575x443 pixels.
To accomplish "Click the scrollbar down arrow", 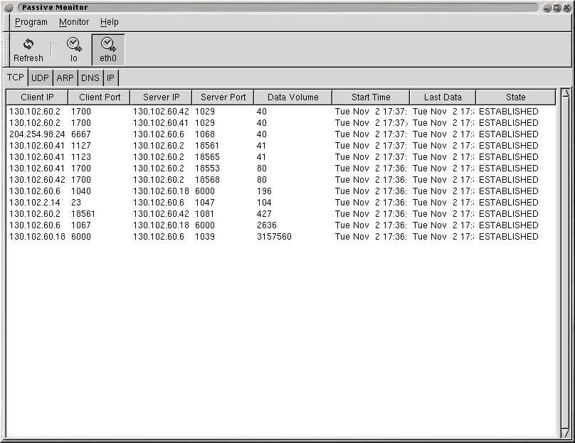I will click(566, 433).
